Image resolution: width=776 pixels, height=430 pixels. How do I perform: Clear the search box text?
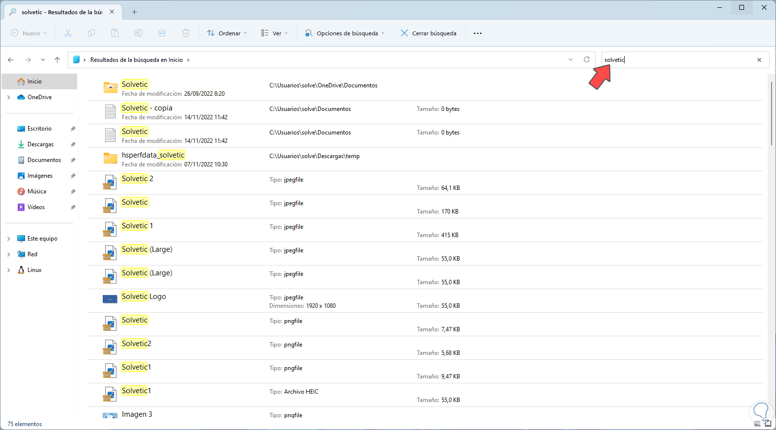[759, 60]
